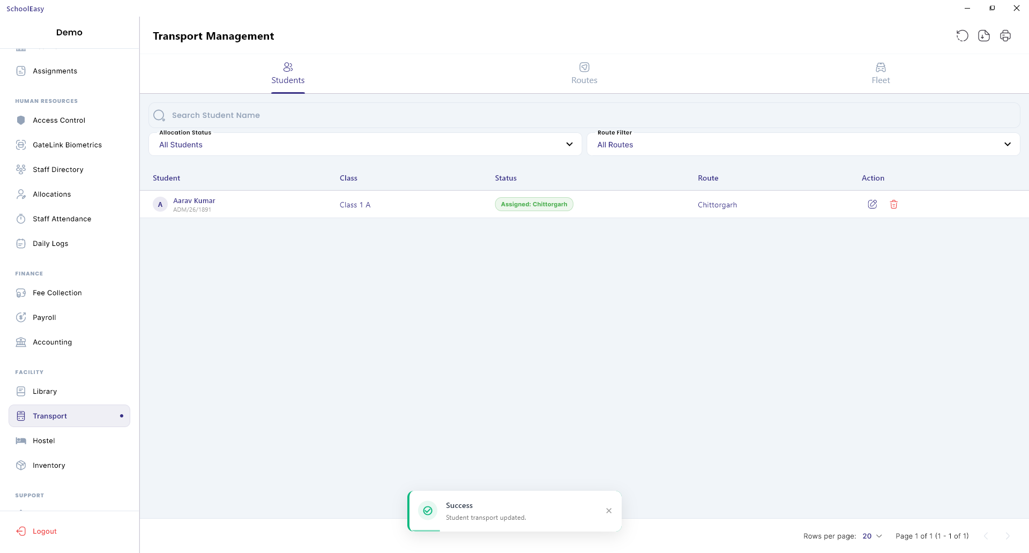Click the Inventory box icon
The height and width of the screenshot is (553, 1029).
pyautogui.click(x=21, y=465)
